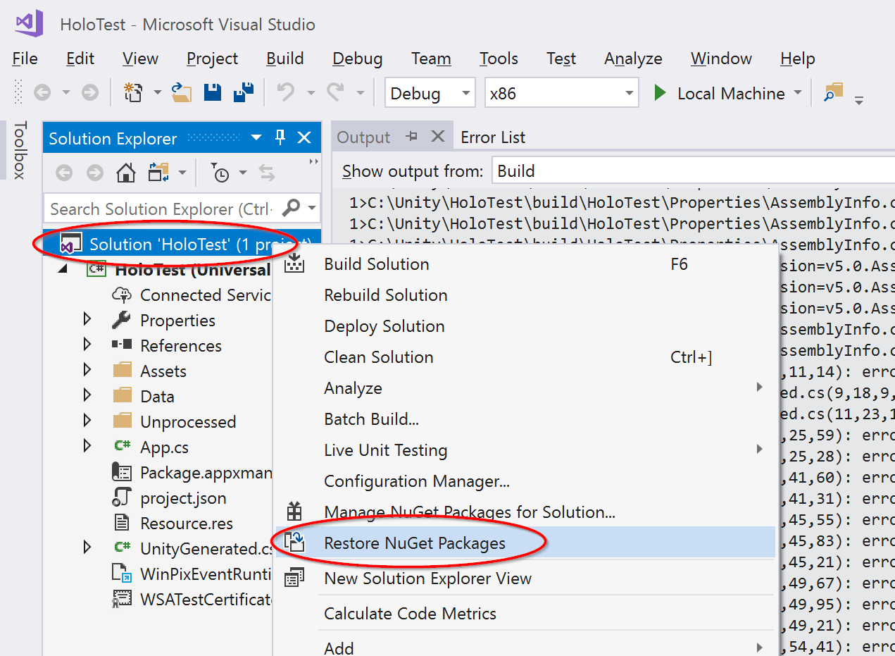The image size is (895, 656).
Task: Click the green Start debugging arrow
Action: 660,93
